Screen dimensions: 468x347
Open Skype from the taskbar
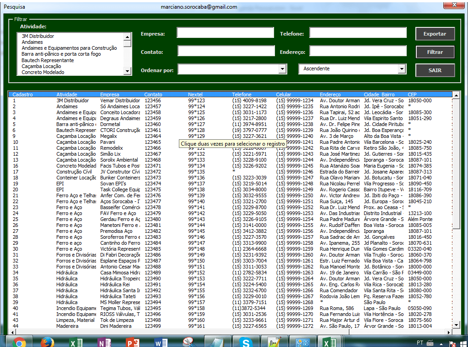pos(246,342)
